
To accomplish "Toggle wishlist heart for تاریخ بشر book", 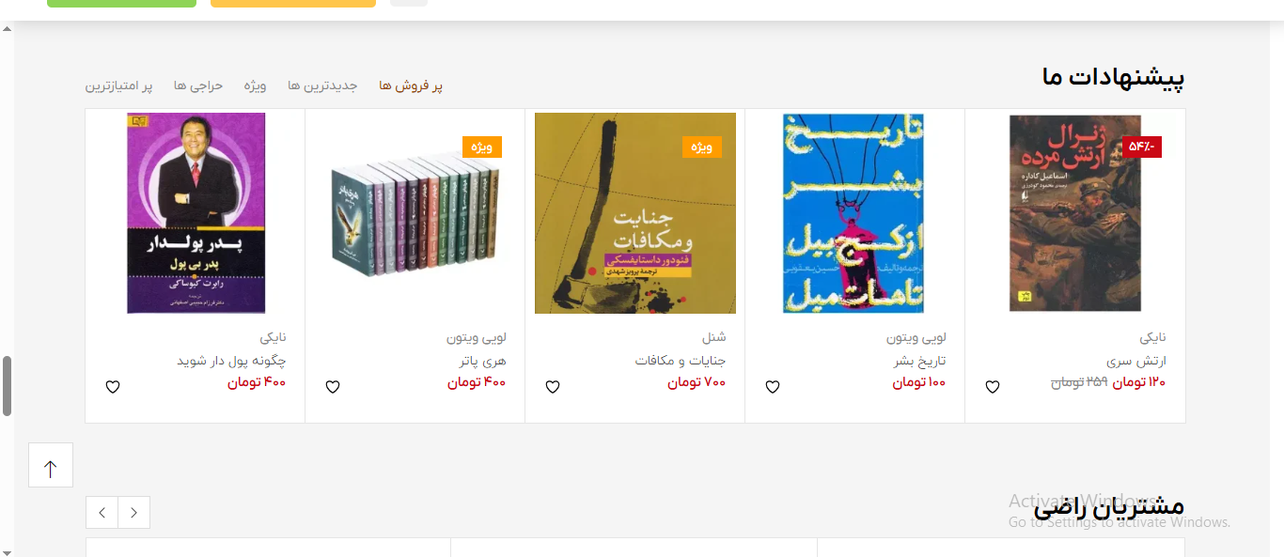I will (x=772, y=387).
